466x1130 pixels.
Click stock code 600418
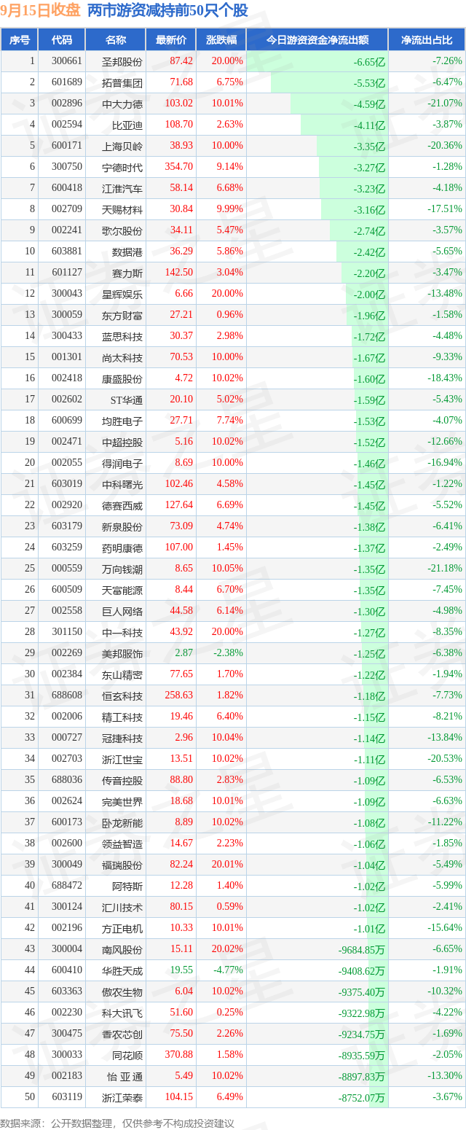coord(68,188)
